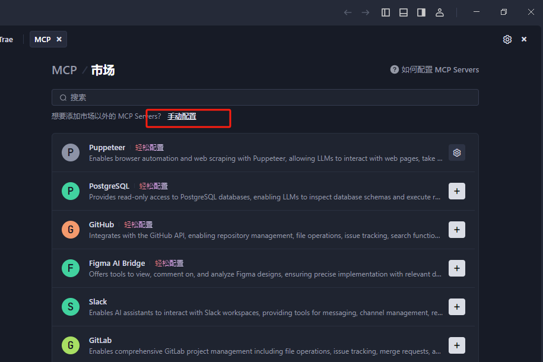
Task: Add the GitLab MCP server
Action: [456, 345]
